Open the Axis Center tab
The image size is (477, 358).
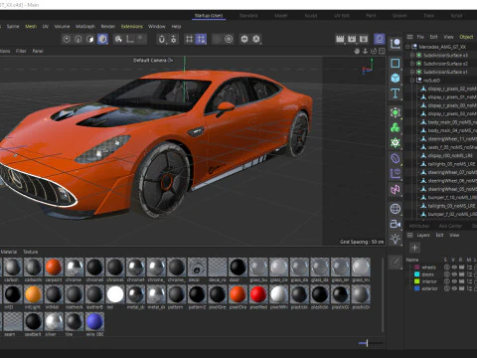click(x=450, y=226)
